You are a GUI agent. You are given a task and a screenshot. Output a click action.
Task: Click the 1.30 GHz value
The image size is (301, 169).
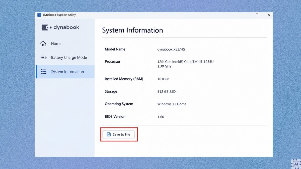pyautogui.click(x=164, y=66)
